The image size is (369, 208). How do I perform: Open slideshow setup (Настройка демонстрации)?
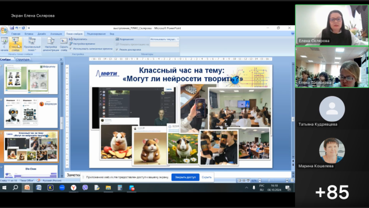pyautogui.click(x=51, y=44)
